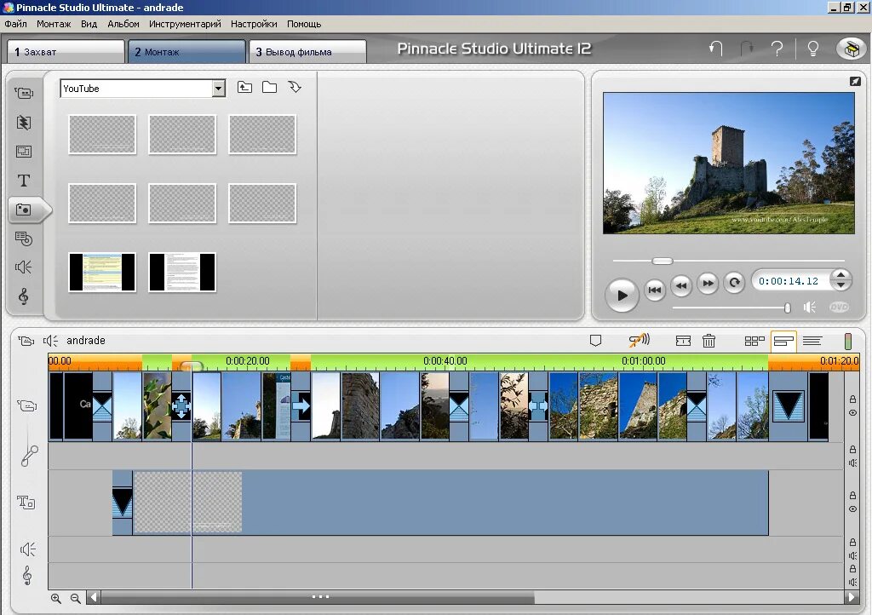
Task: Select the white text document thumbnail
Action: point(182,272)
